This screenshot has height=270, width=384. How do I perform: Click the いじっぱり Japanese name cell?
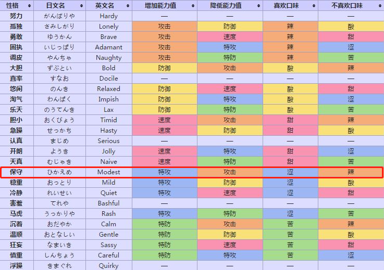point(59,47)
